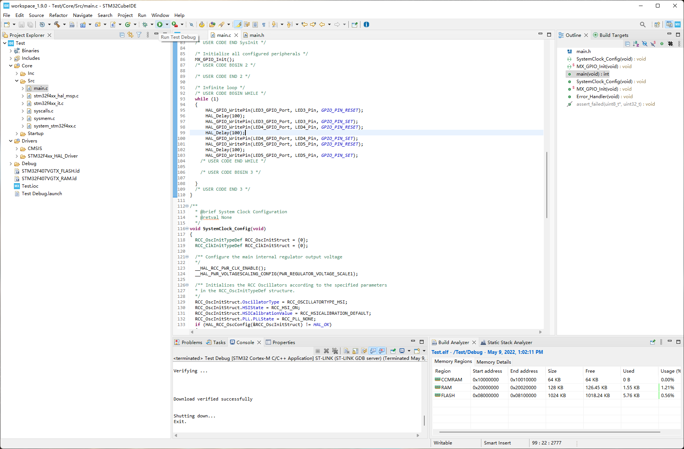Screen dimensions: 684x449
Task: Close the main.c editor tab
Action: coord(236,35)
